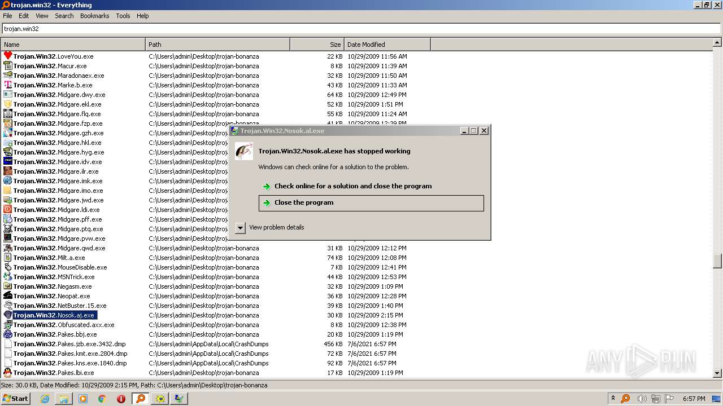Open the View menu
723x406 pixels.
[x=42, y=16]
